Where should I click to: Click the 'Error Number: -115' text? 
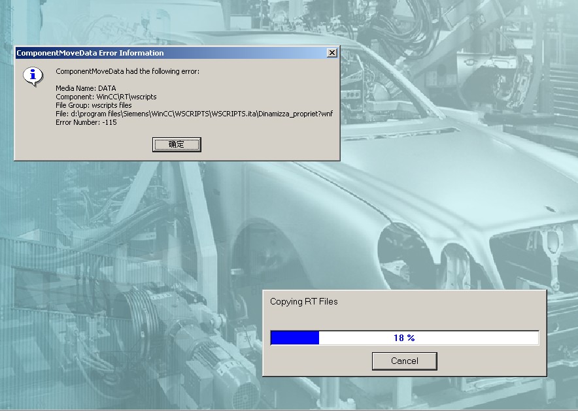[x=86, y=122]
